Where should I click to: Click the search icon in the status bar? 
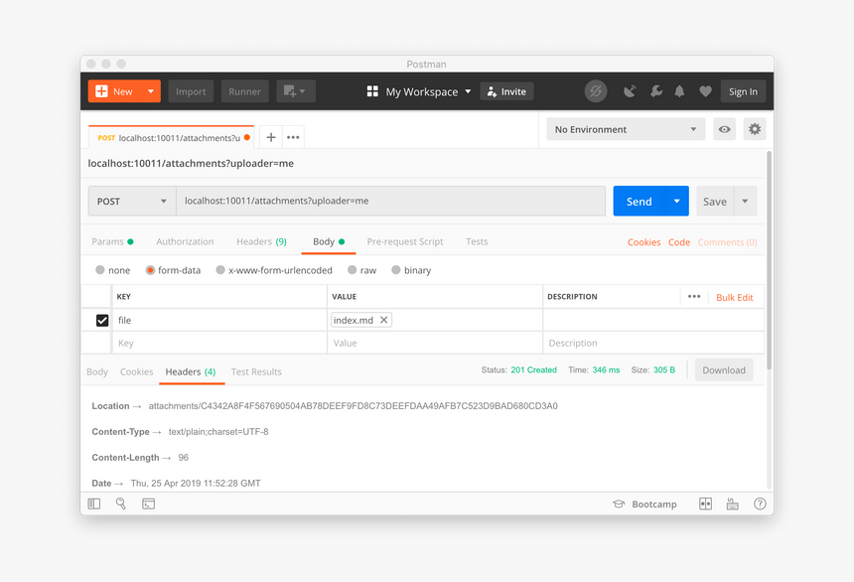(121, 504)
